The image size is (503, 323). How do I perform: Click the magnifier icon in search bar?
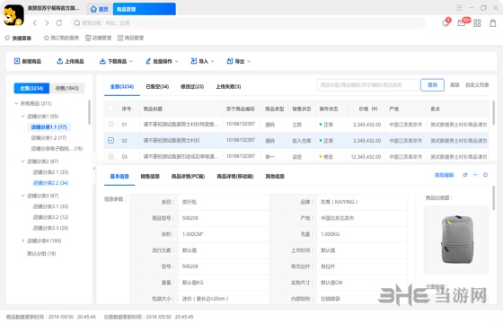77,23
